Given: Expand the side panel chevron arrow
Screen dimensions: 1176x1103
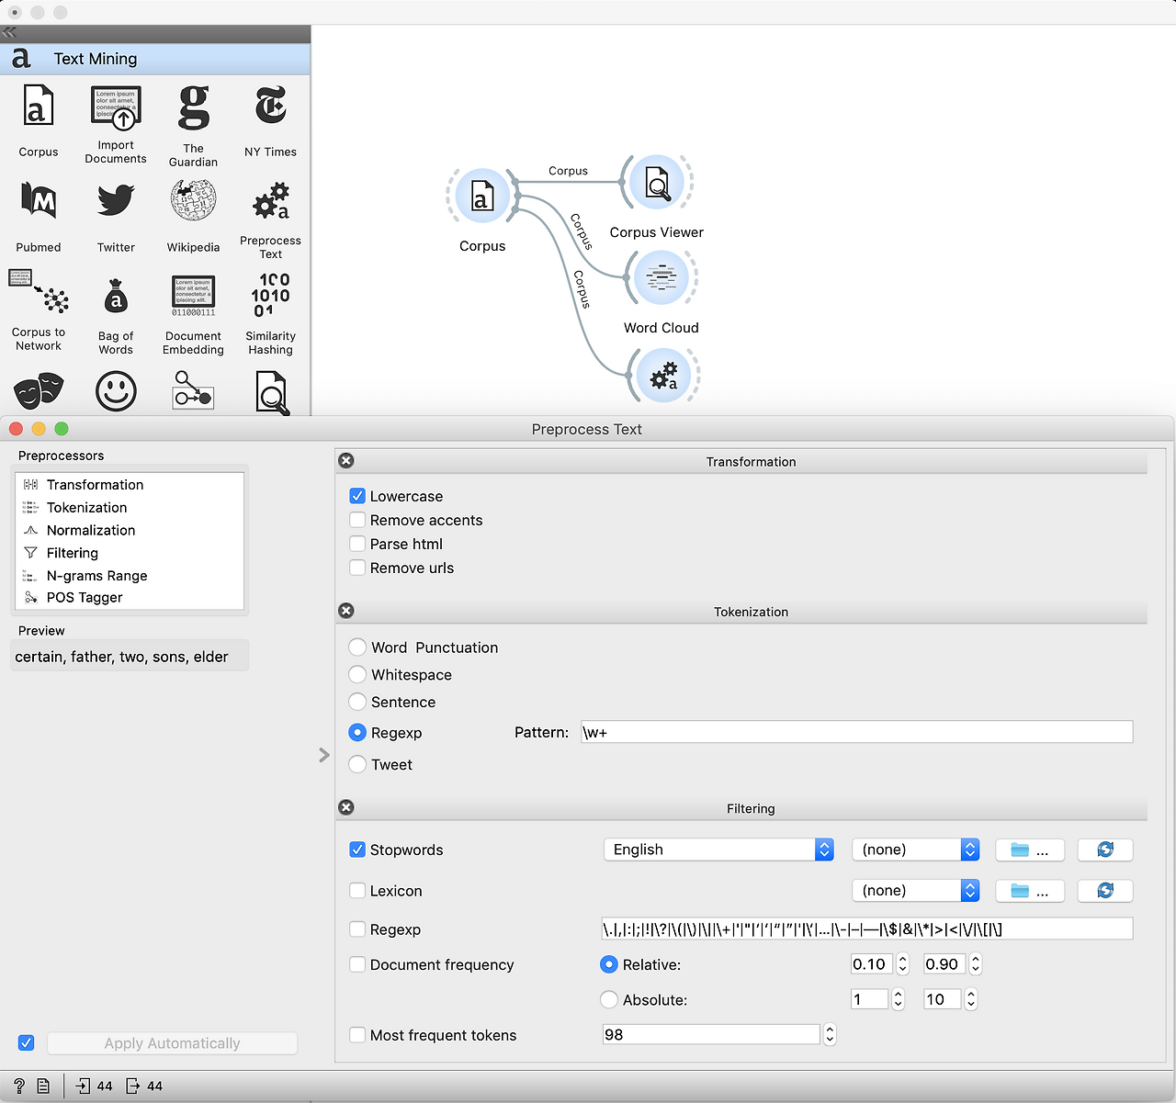Looking at the screenshot, I should pyautogui.click(x=323, y=755).
